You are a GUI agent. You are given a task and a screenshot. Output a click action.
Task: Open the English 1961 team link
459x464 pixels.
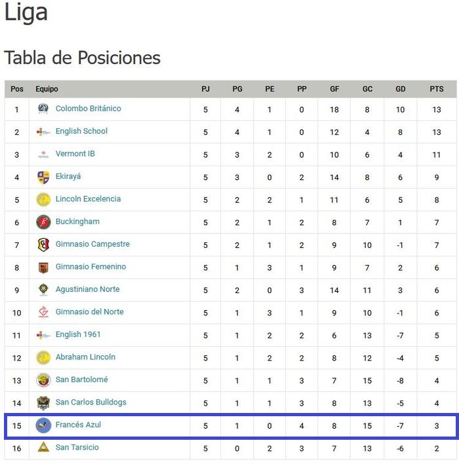[x=78, y=334]
